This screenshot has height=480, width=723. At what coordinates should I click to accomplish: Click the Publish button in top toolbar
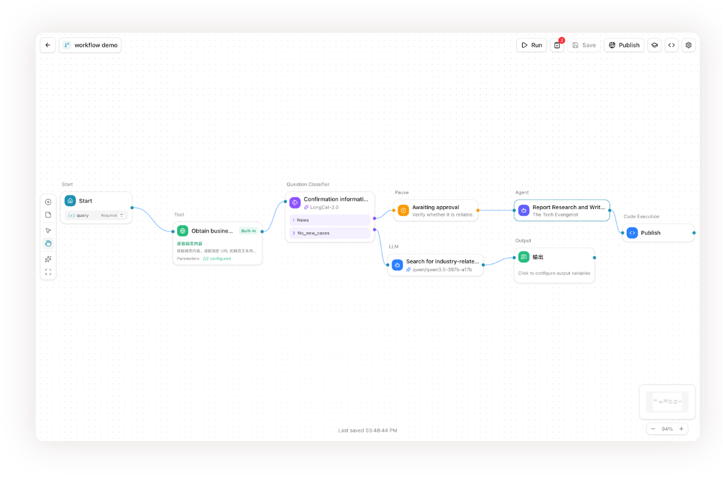click(624, 45)
